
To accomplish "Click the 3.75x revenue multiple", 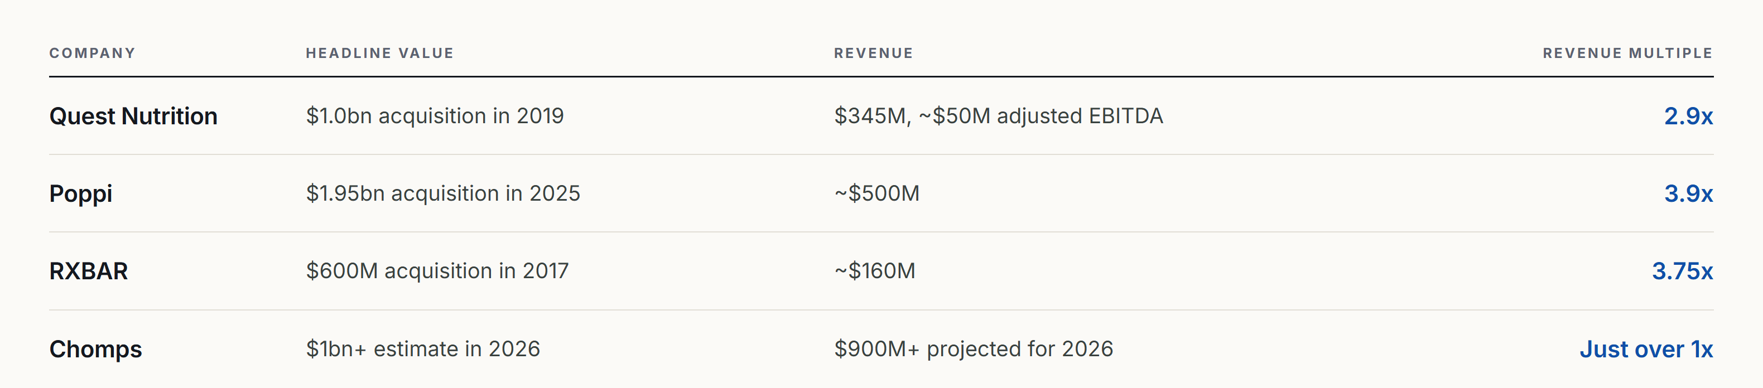I will [x=1682, y=271].
